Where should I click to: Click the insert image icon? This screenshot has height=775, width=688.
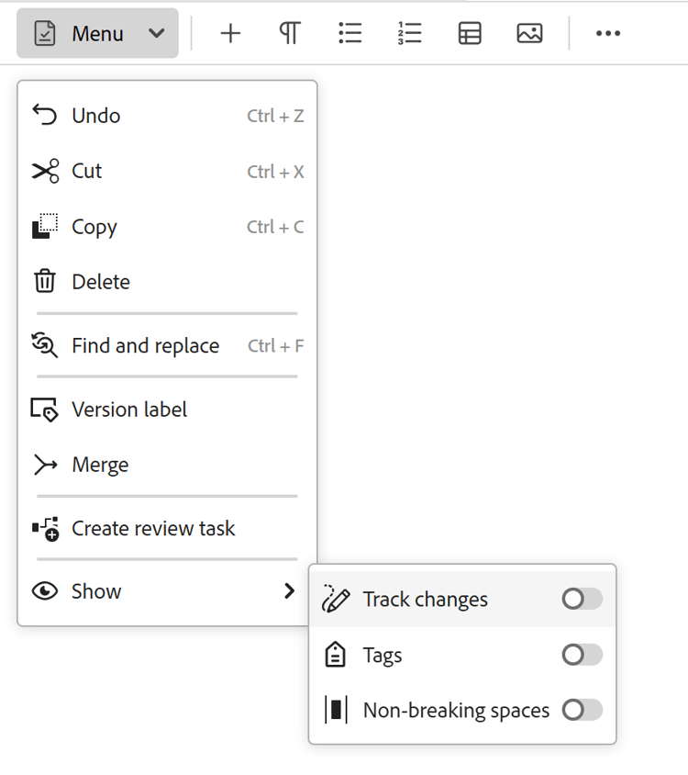point(529,34)
